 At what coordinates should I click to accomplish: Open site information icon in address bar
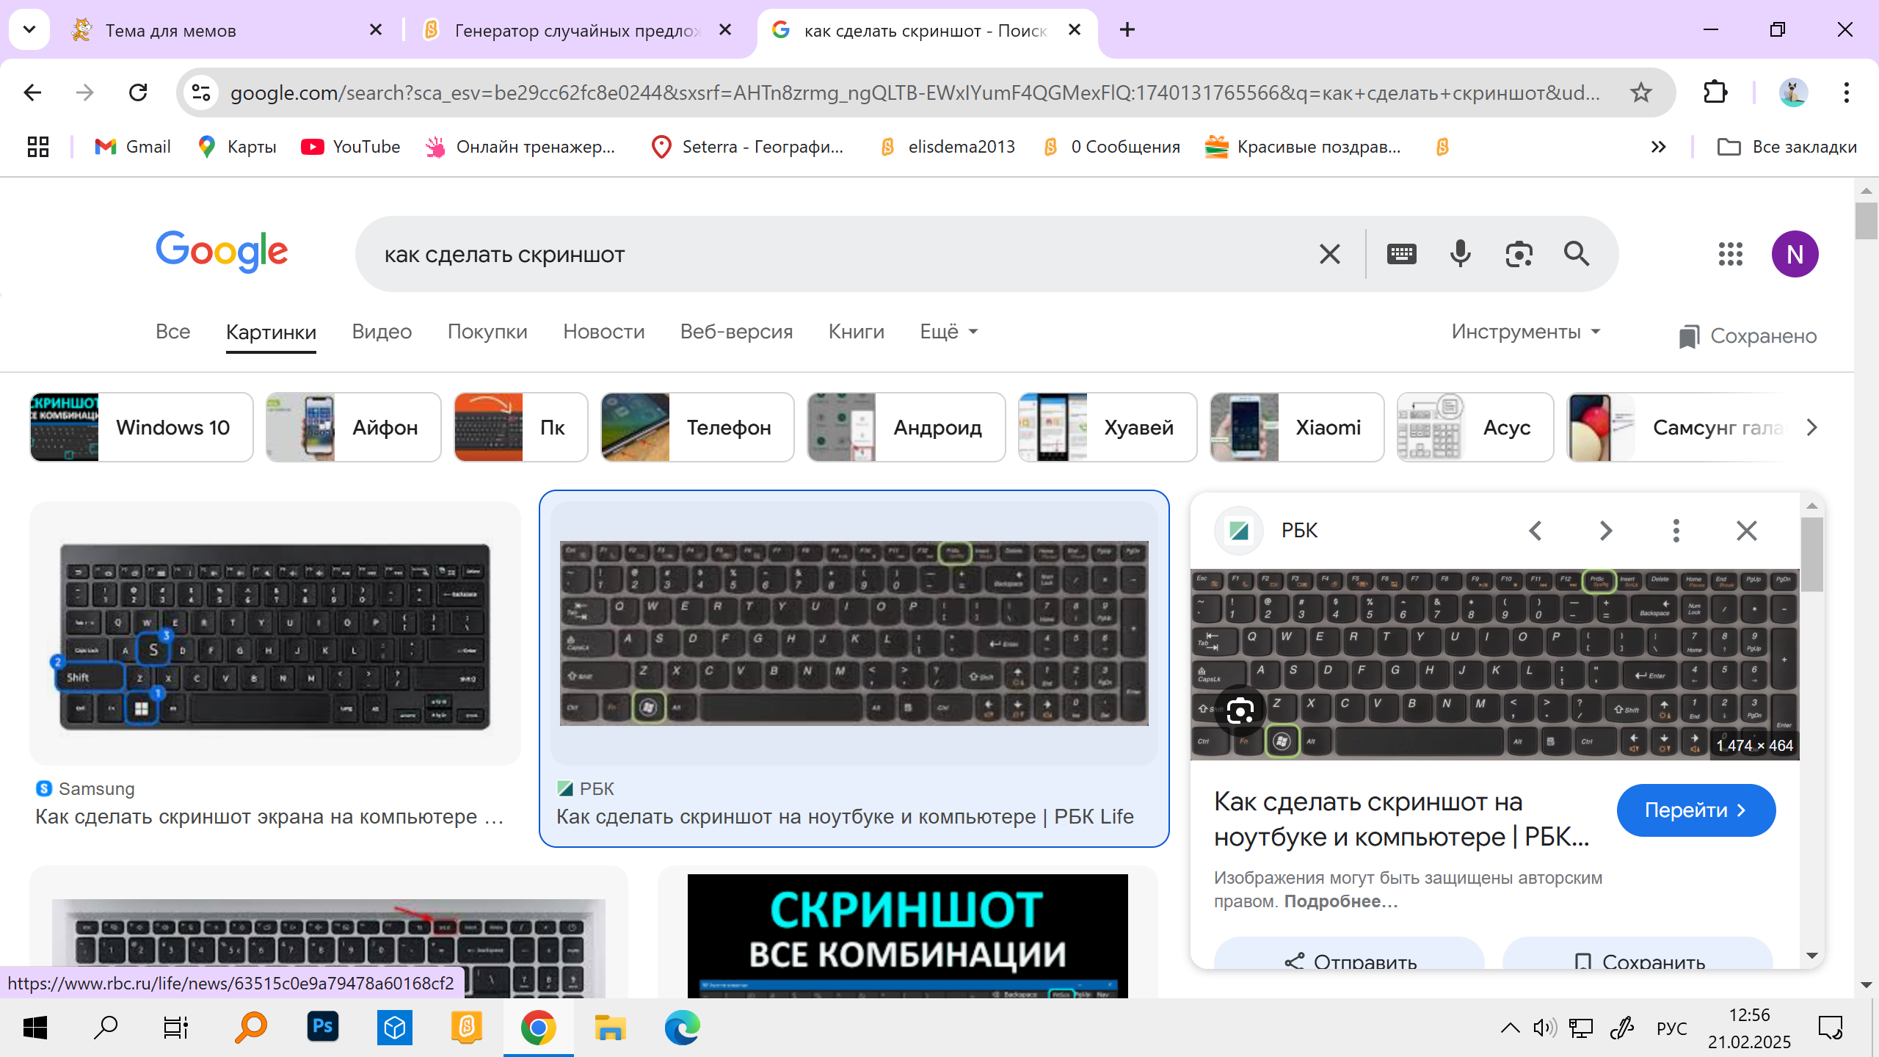201,92
